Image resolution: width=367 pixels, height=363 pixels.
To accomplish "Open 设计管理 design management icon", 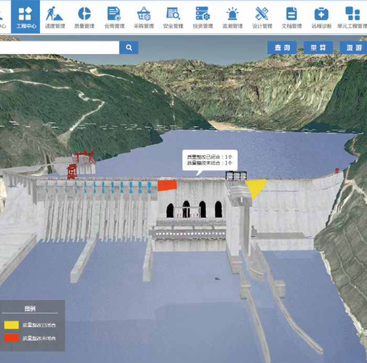I will click(262, 17).
